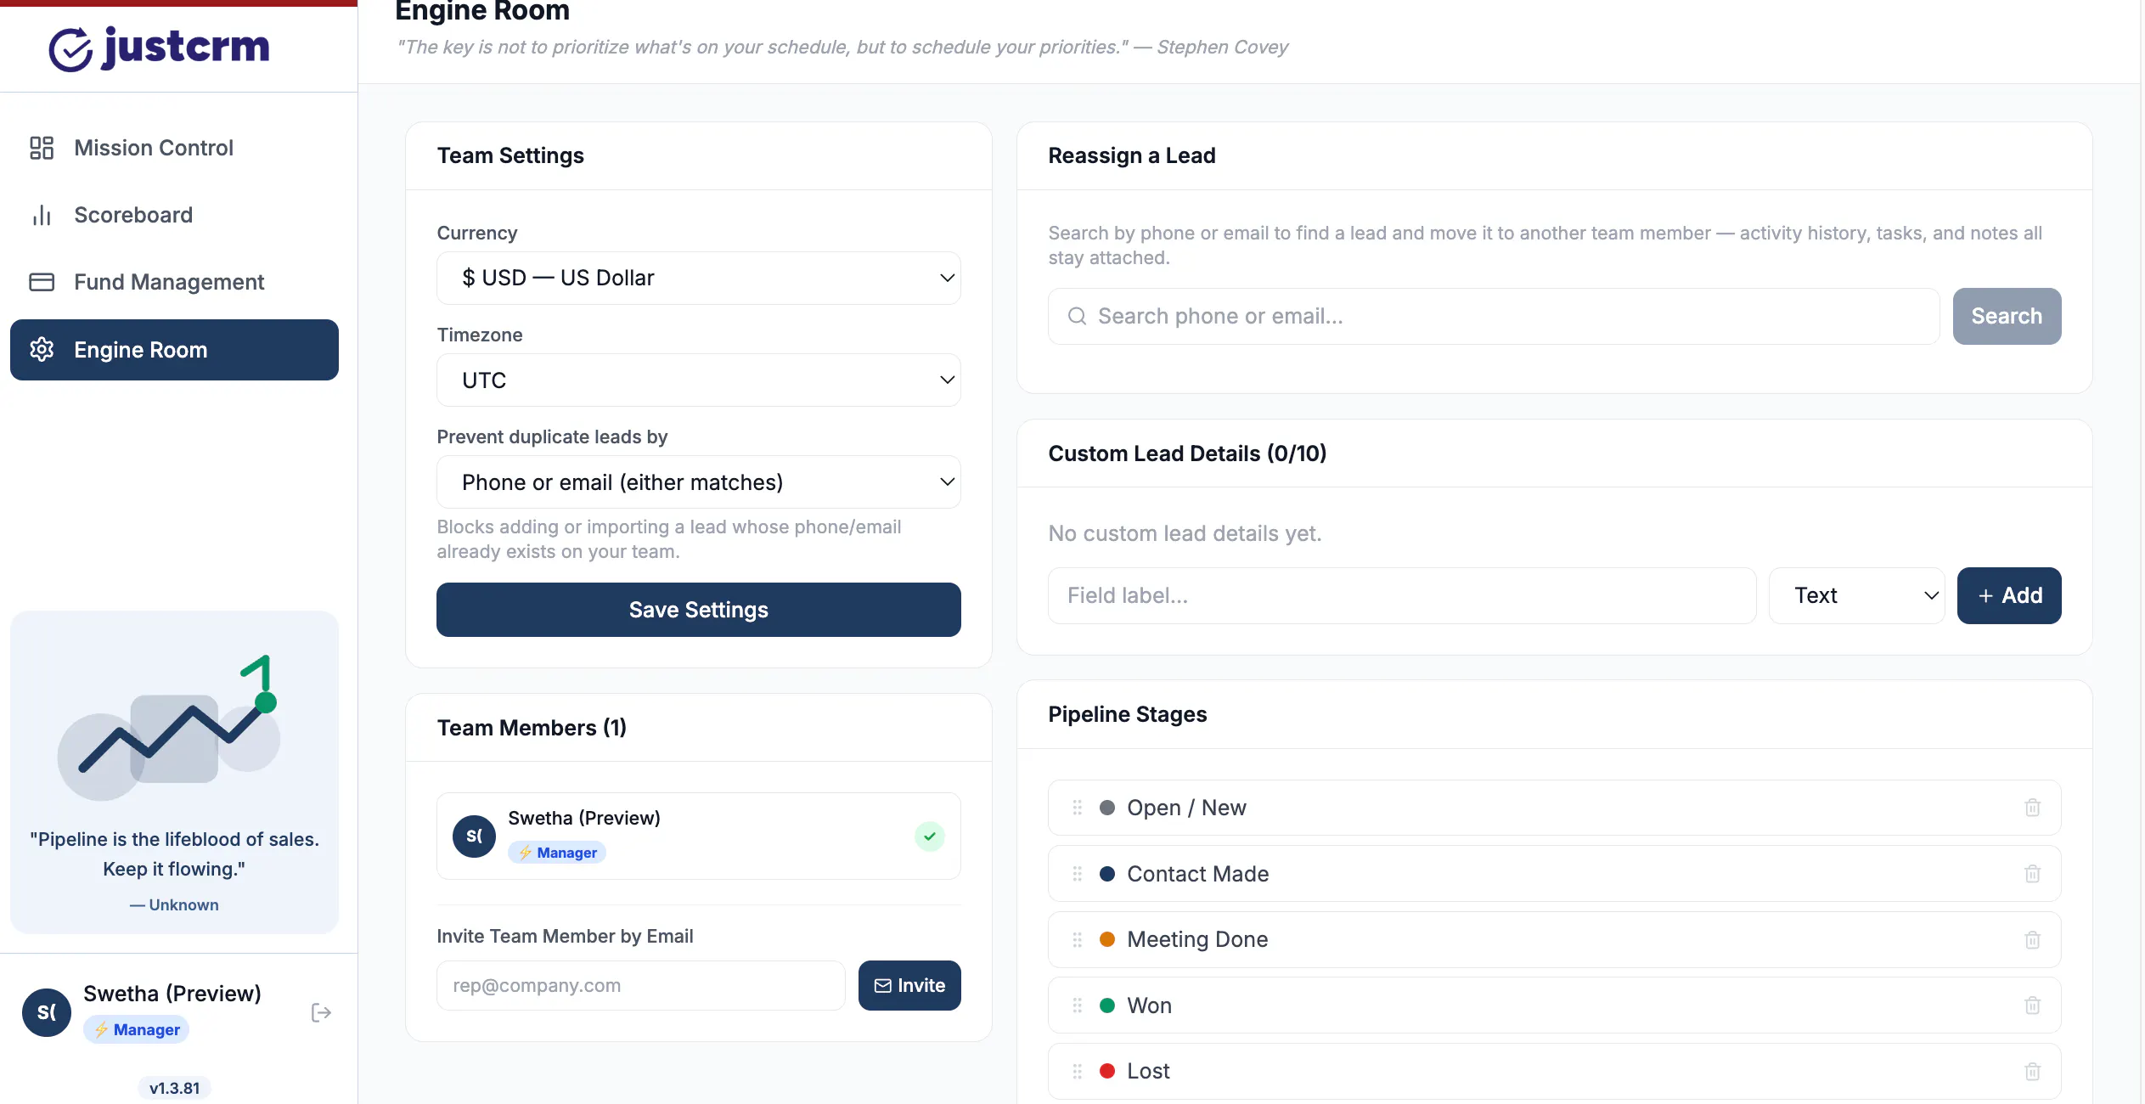Image resolution: width=2145 pixels, height=1104 pixels.
Task: Click the justcrm logo
Action: (159, 48)
